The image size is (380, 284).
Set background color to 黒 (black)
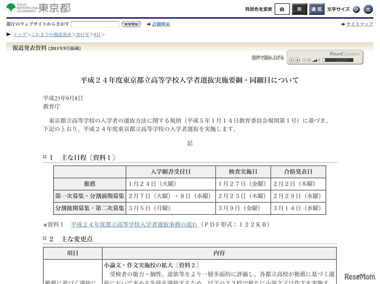coord(299,9)
